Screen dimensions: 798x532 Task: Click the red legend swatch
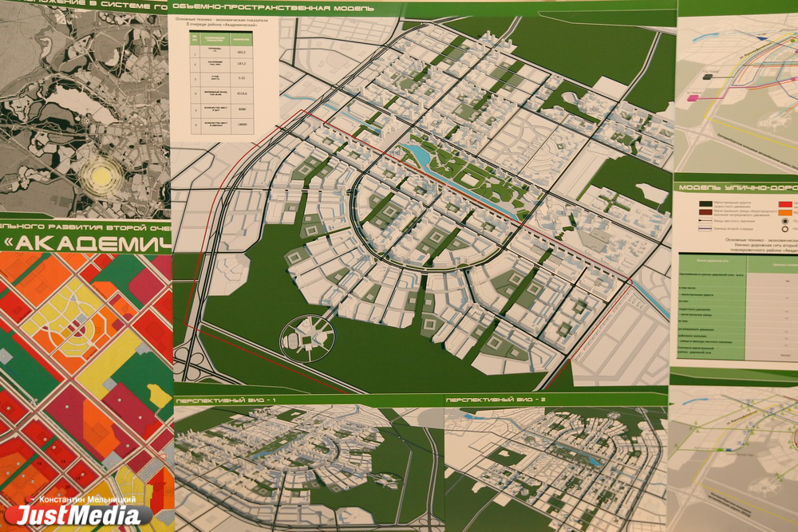click(784, 205)
